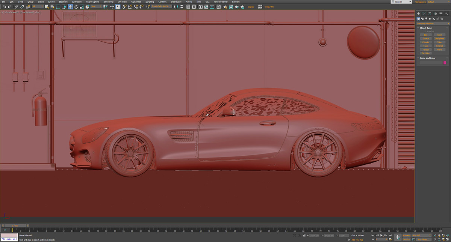Enable the AutoGrid checkbox

click(x=426, y=32)
